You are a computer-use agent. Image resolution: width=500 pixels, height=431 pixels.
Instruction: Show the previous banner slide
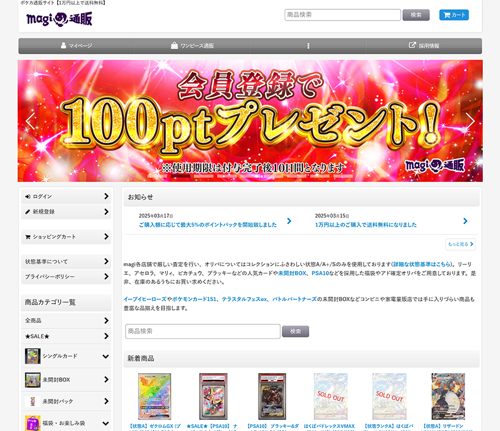pos(30,121)
